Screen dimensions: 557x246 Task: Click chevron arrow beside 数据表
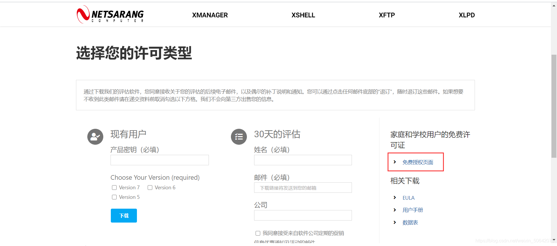[395, 222]
